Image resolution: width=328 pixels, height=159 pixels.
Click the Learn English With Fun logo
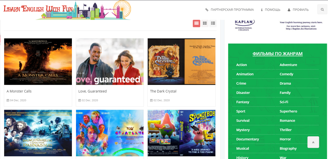[x=67, y=10]
